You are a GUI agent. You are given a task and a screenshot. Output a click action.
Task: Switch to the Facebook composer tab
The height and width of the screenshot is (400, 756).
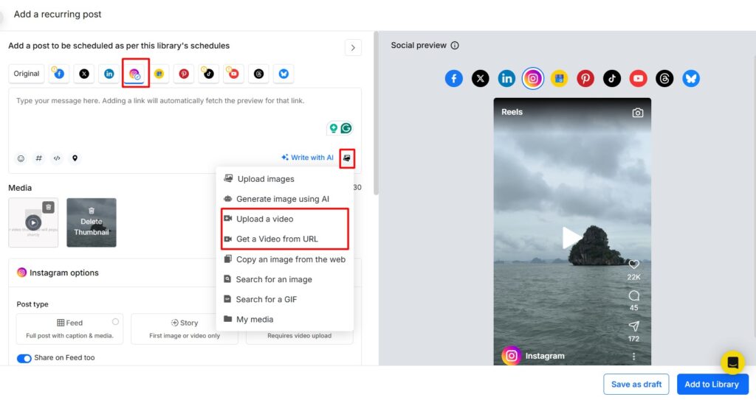[x=59, y=74]
